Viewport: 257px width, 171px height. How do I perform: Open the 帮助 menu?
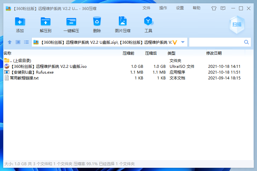(x=197, y=8)
